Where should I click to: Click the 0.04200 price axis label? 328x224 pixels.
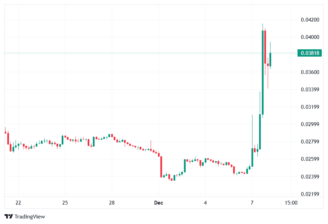pos(310,20)
